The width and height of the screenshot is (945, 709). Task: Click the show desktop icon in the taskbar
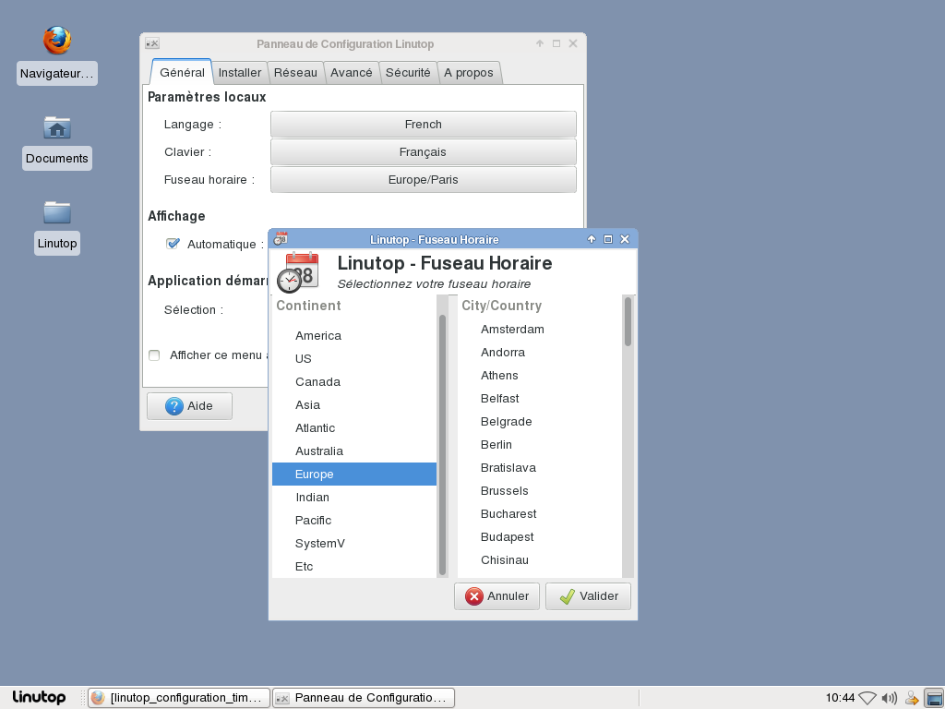(934, 698)
